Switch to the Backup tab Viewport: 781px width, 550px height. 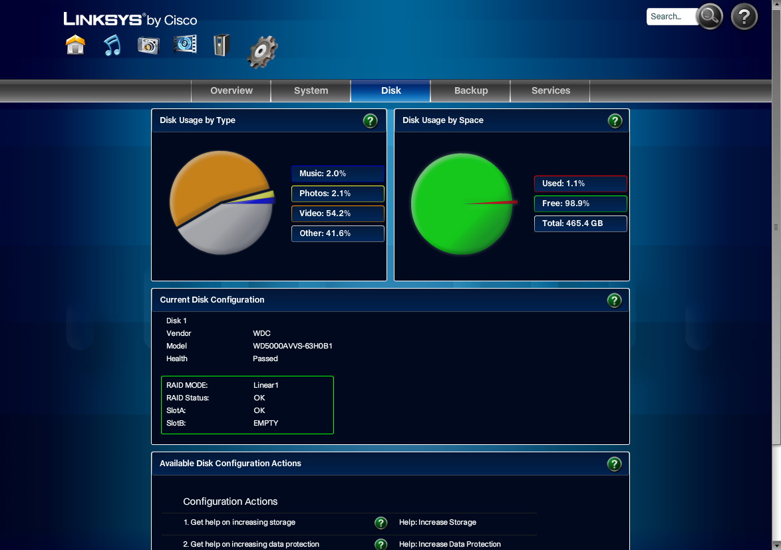pyautogui.click(x=471, y=90)
